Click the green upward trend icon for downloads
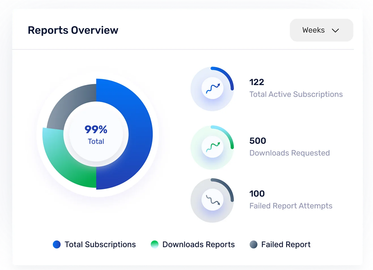Image resolution: width=373 pixels, height=270 pixels. point(212,147)
